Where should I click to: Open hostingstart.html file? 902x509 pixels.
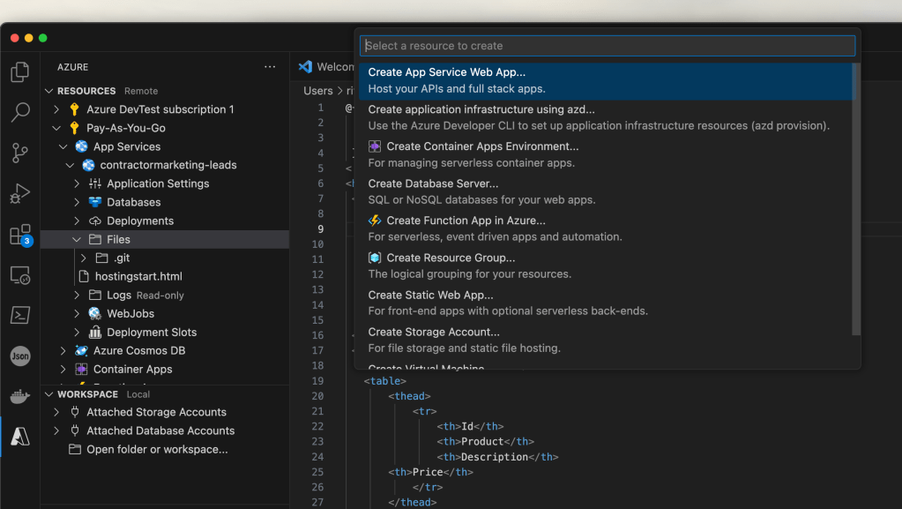(x=138, y=276)
